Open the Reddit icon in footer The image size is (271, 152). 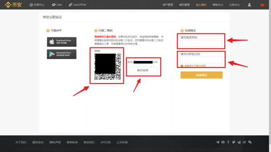239,142
